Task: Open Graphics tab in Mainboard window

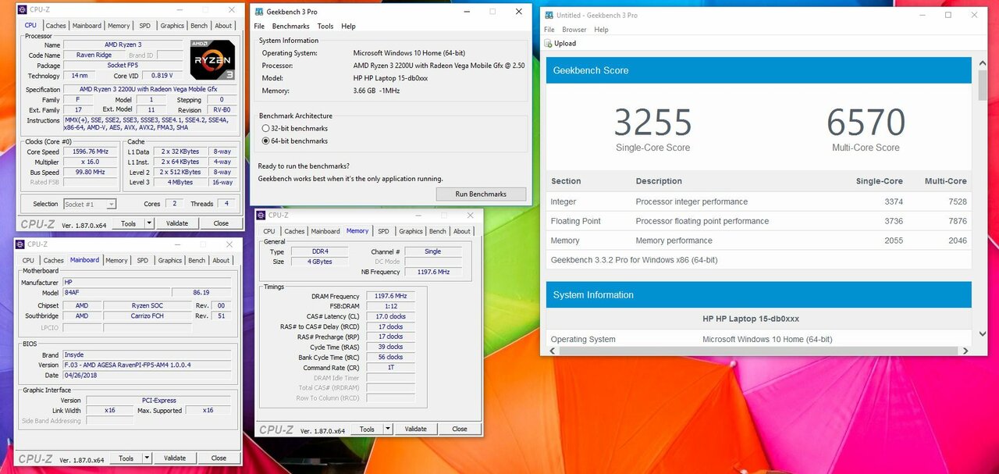Action: [x=169, y=261]
